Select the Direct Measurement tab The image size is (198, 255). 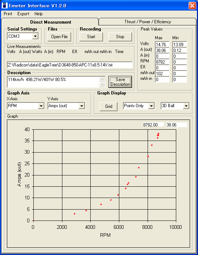(x=50, y=22)
